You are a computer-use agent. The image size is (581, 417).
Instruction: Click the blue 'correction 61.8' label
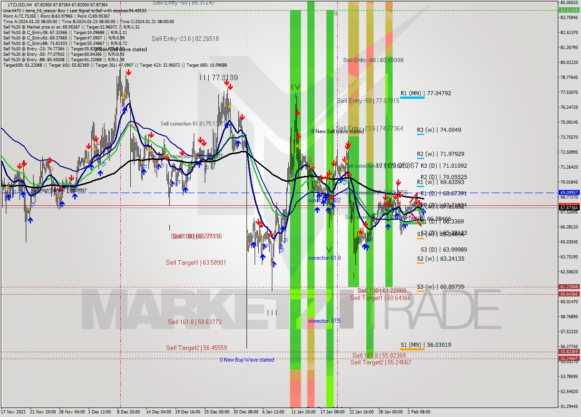coord(325,258)
